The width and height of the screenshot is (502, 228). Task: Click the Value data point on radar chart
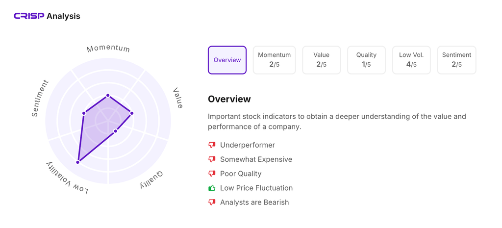point(132,113)
